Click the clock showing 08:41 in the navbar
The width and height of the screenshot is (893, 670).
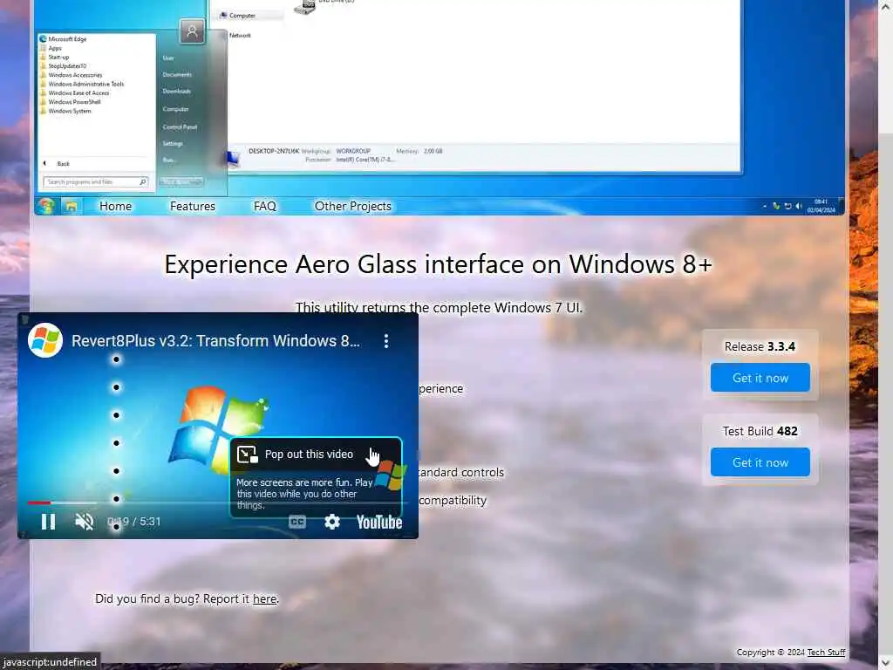[821, 206]
